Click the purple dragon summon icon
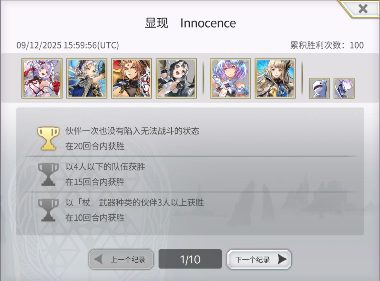 pos(344,88)
